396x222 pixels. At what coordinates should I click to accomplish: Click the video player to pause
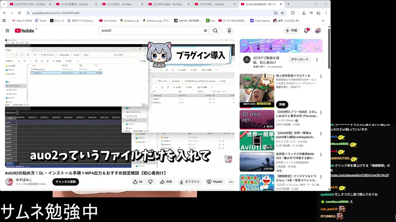120,103
